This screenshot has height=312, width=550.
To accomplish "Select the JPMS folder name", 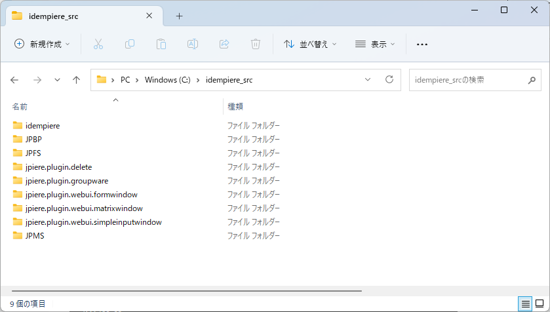I will 35,235.
